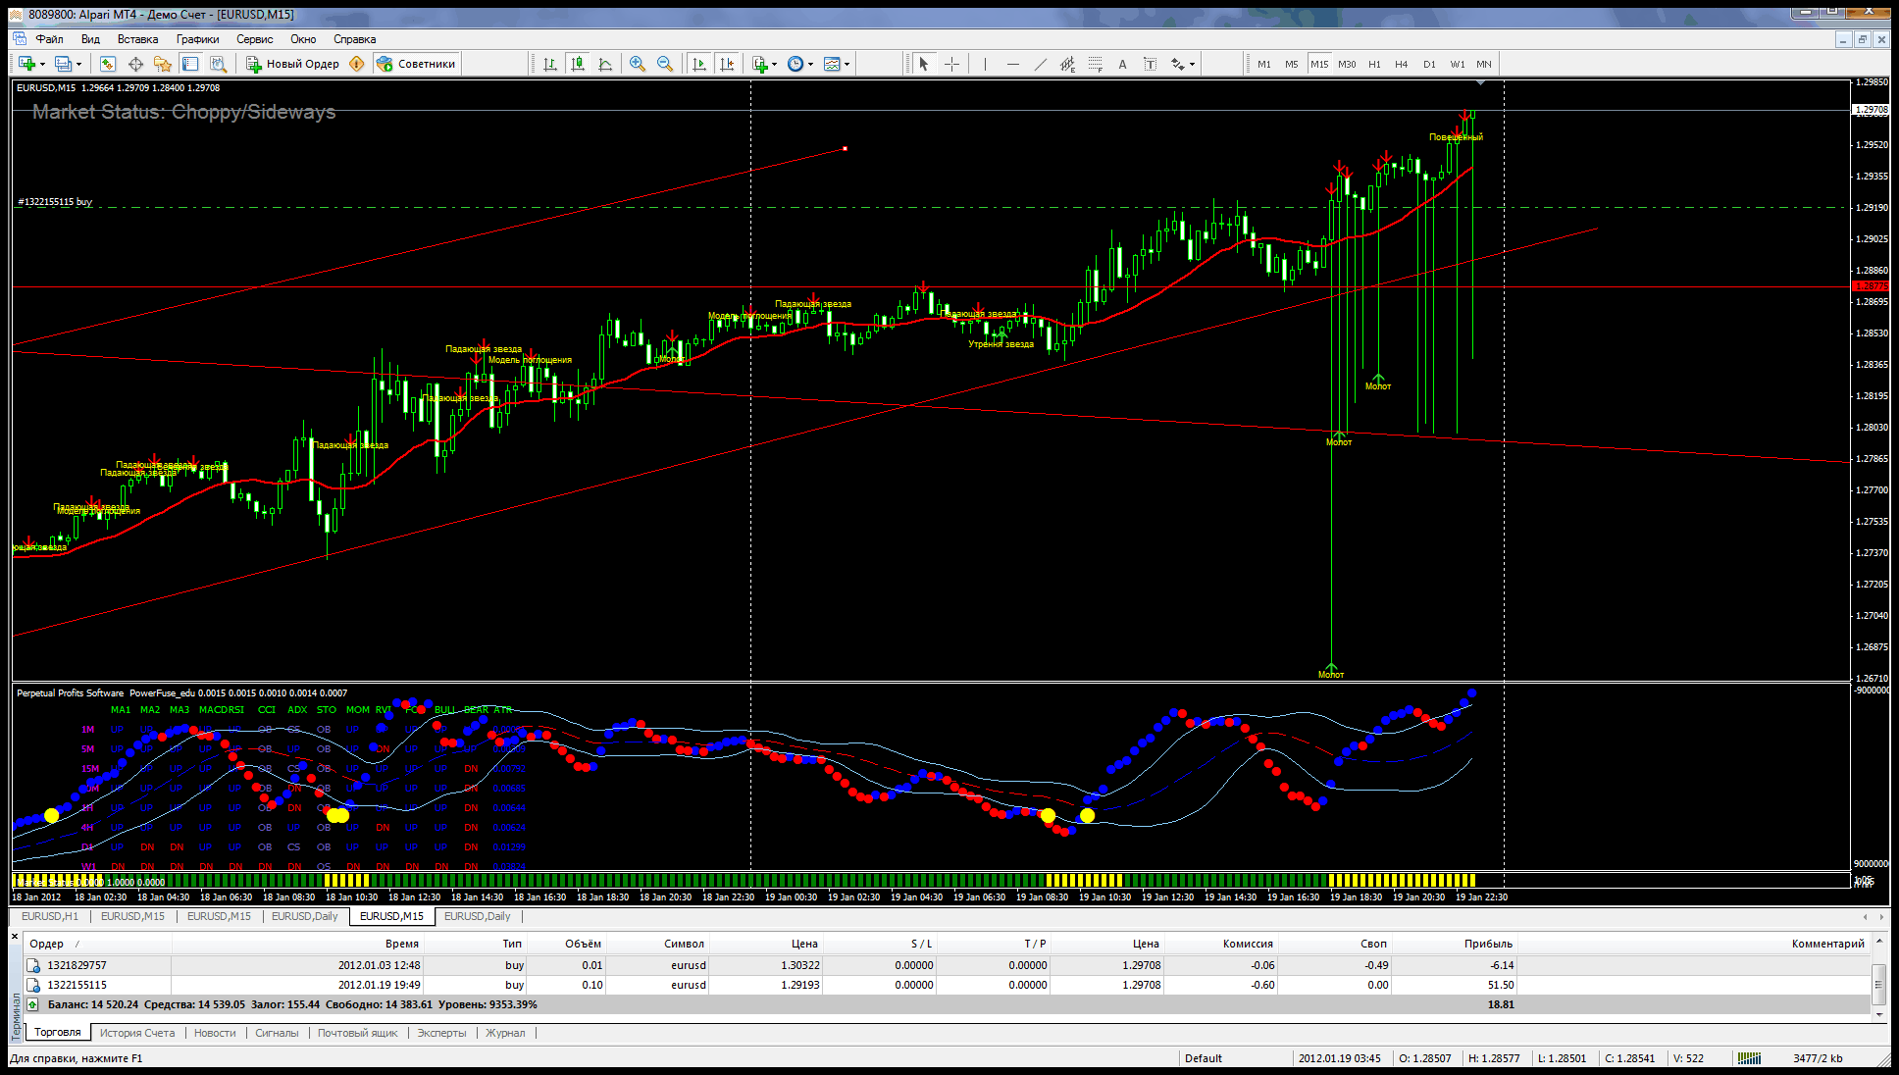Toggle the Terminal panel icon
This screenshot has width=1899, height=1075.
pos(190,64)
